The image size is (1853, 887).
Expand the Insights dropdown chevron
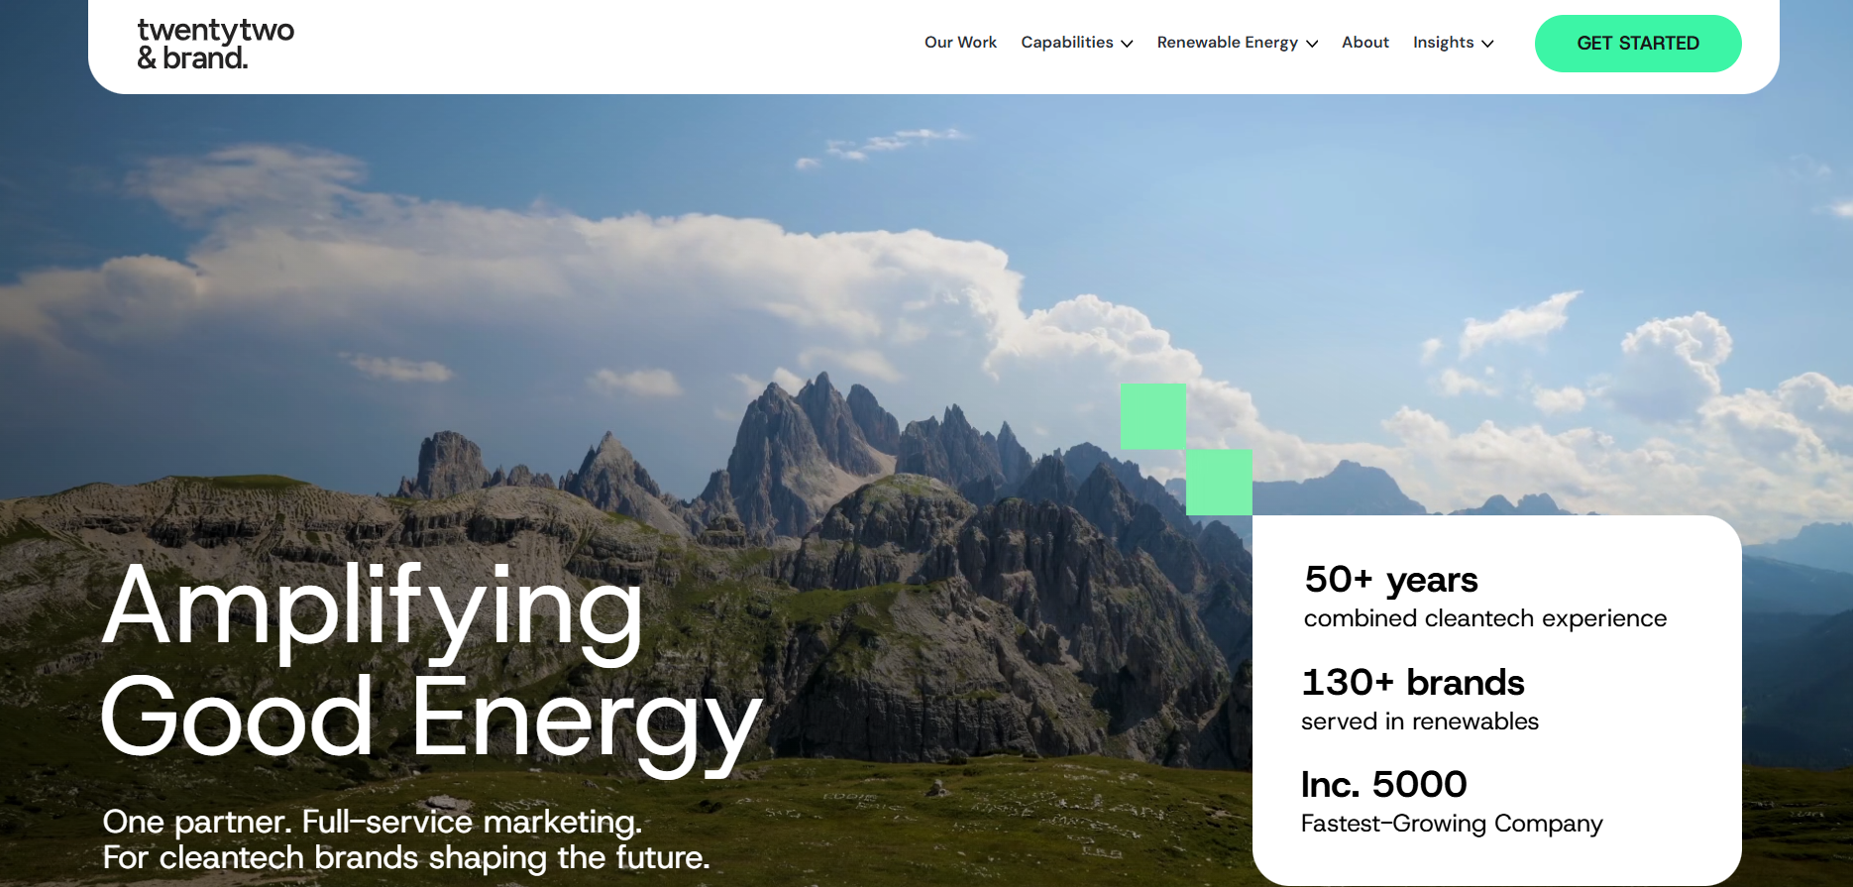point(1487,44)
